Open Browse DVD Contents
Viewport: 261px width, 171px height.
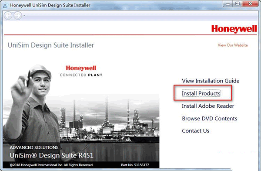coord(209,118)
